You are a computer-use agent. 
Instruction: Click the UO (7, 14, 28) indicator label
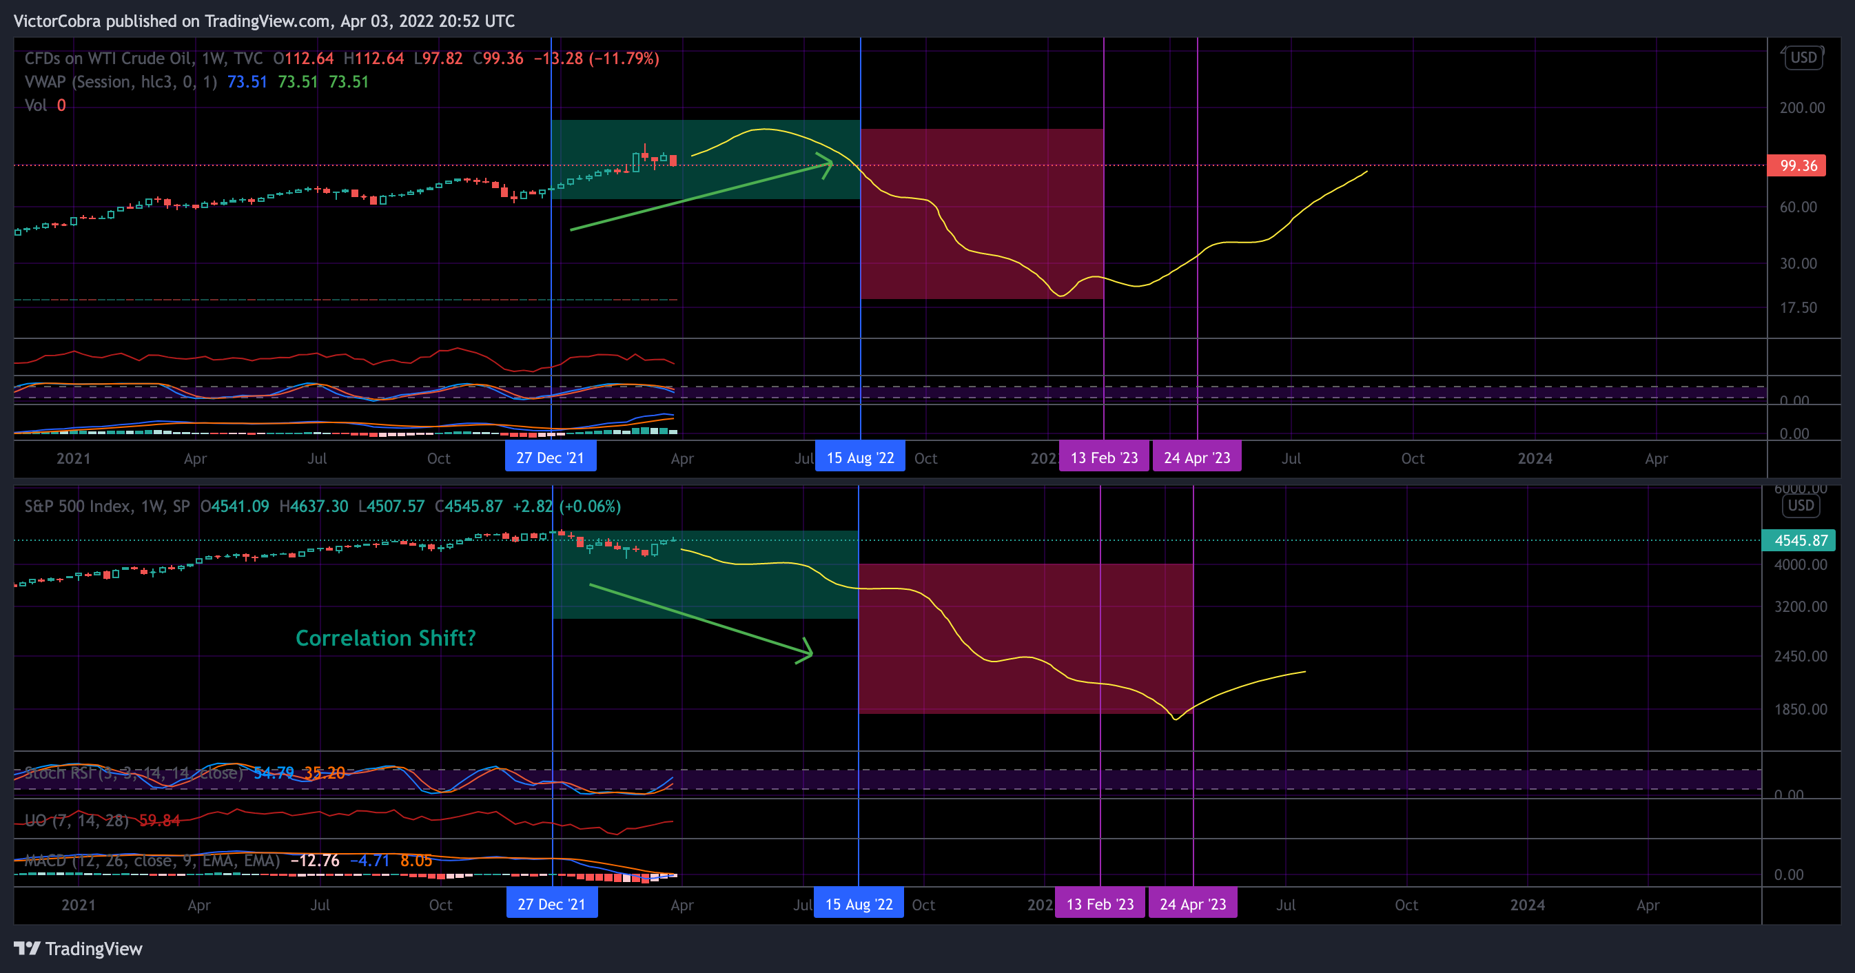(x=76, y=820)
